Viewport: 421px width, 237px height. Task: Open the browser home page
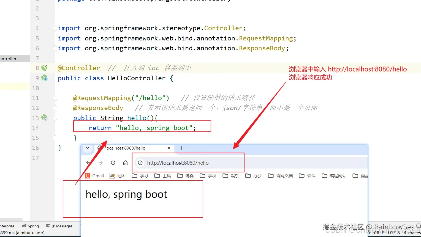click(x=125, y=163)
